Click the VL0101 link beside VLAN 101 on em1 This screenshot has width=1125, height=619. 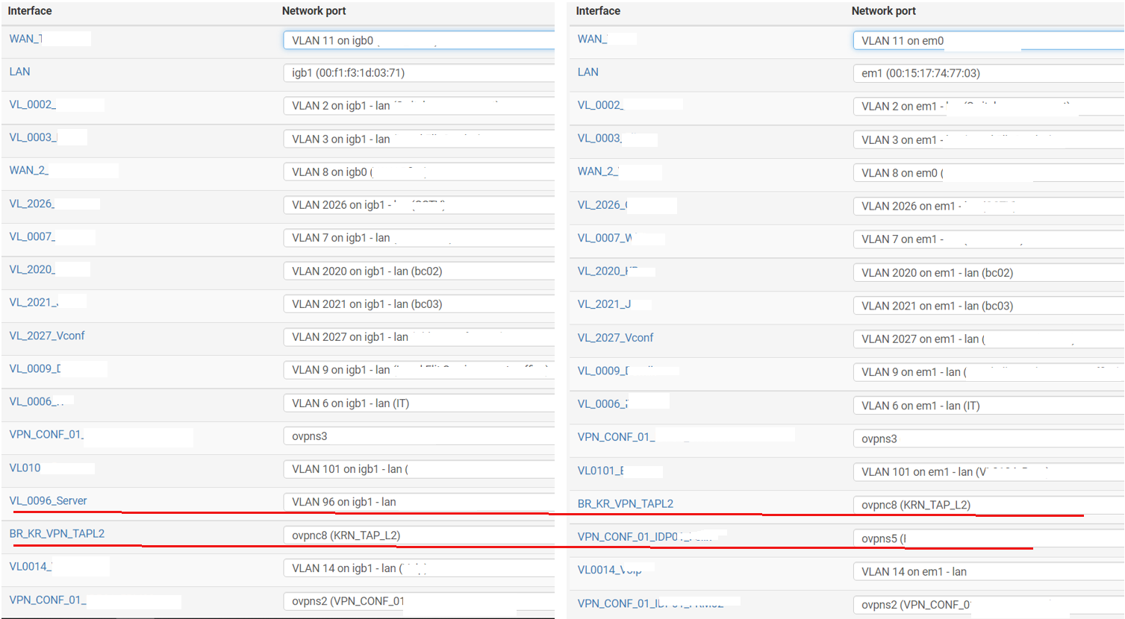click(600, 471)
